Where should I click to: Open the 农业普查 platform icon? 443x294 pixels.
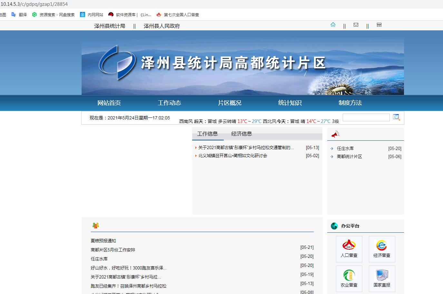point(349,279)
